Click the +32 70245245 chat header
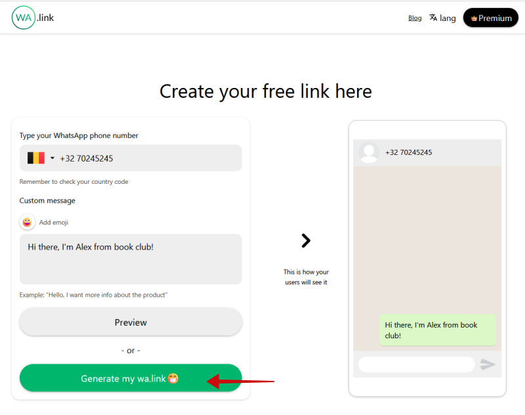 (x=407, y=152)
